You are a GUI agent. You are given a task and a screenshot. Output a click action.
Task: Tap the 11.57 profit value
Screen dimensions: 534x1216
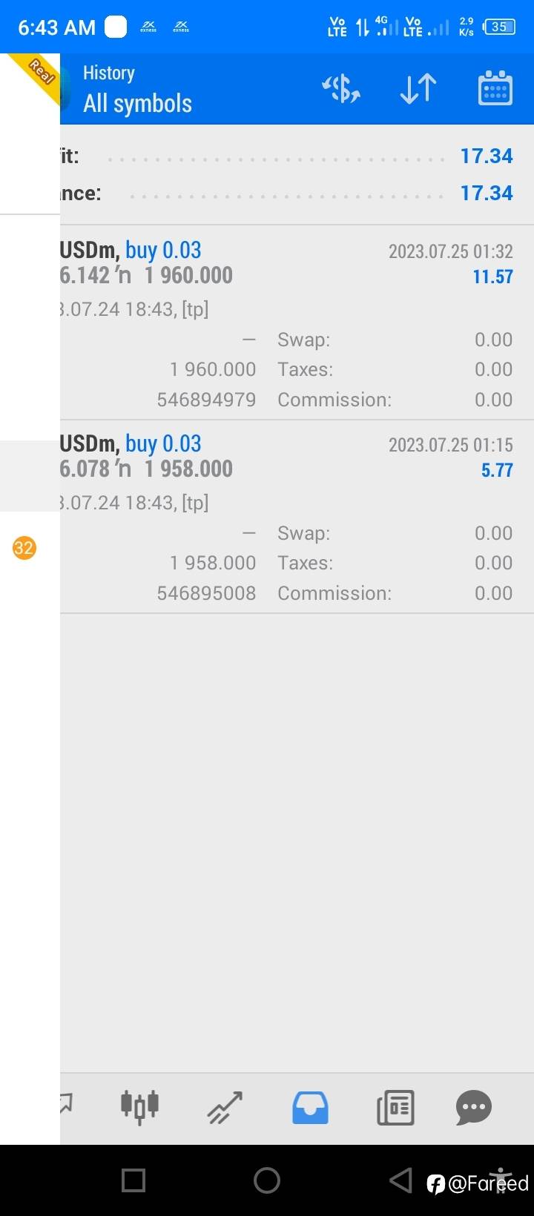pyautogui.click(x=492, y=277)
